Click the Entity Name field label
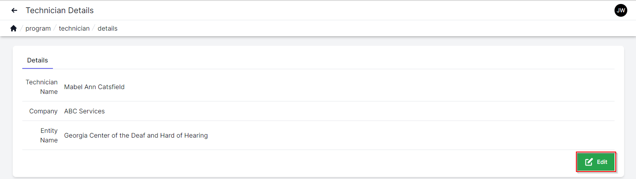 (x=49, y=135)
